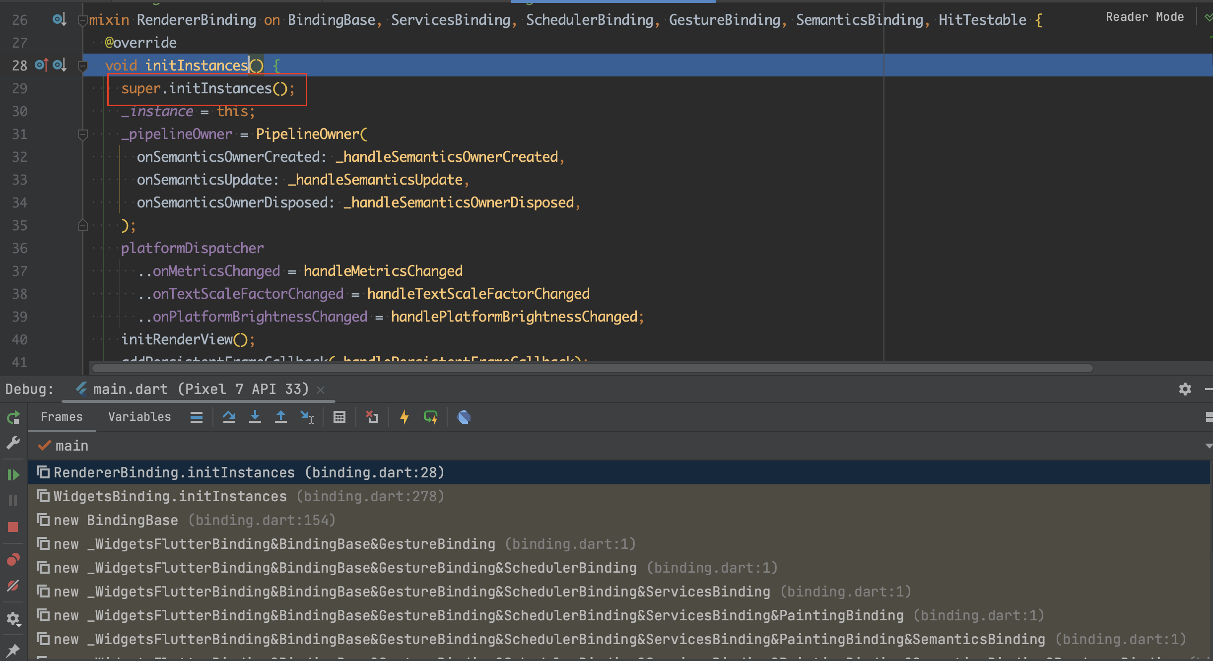Open the main isolate thread dropdown
1213x661 pixels.
[x=619, y=446]
